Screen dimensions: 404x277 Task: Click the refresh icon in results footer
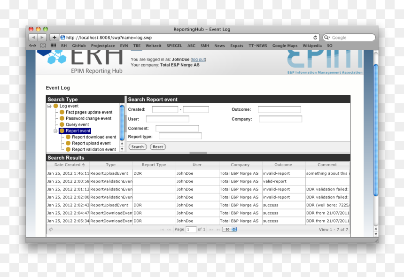tap(51, 230)
